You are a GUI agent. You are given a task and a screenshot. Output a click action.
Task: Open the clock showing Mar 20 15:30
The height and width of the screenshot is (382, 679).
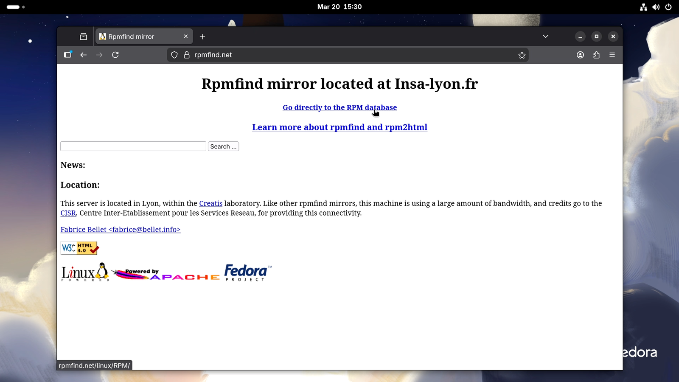point(339,7)
